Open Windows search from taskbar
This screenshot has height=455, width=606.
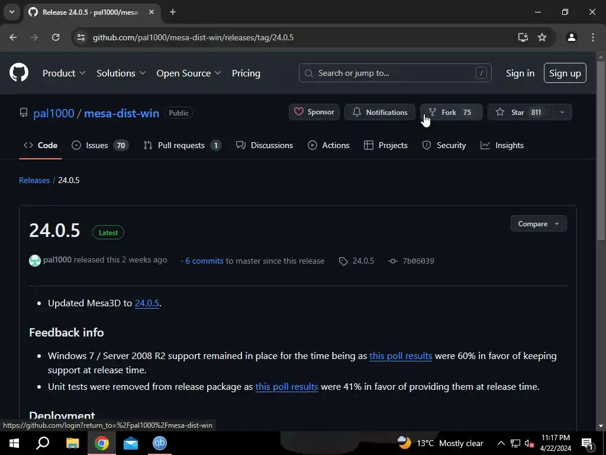pos(43,443)
